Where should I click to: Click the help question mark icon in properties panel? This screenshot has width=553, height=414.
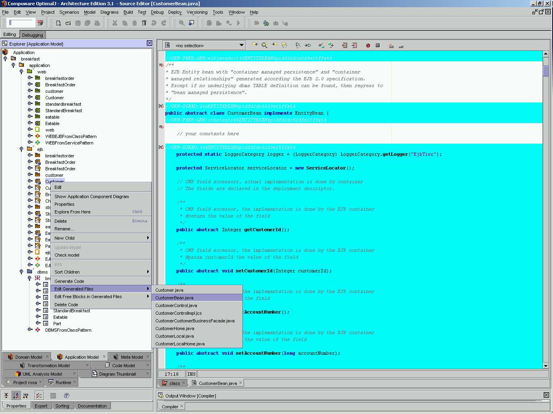(x=67, y=395)
